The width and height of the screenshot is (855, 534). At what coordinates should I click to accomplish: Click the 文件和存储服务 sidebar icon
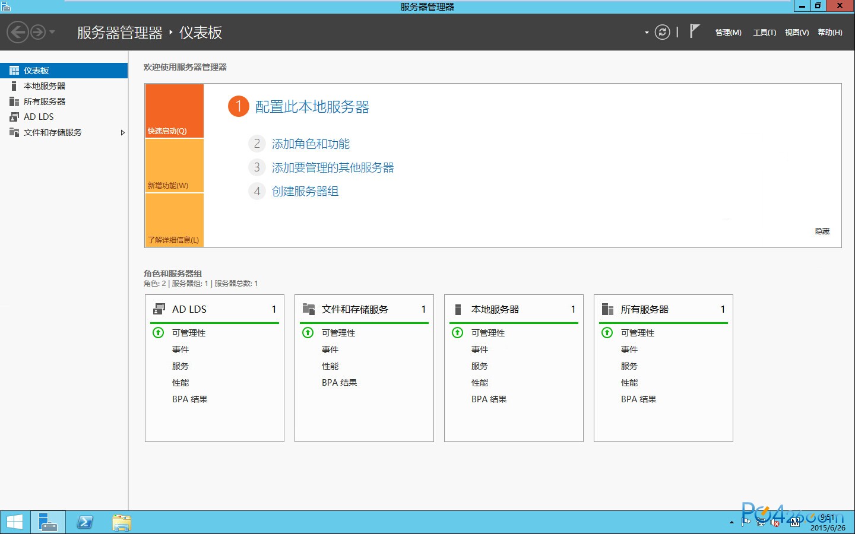pos(14,132)
